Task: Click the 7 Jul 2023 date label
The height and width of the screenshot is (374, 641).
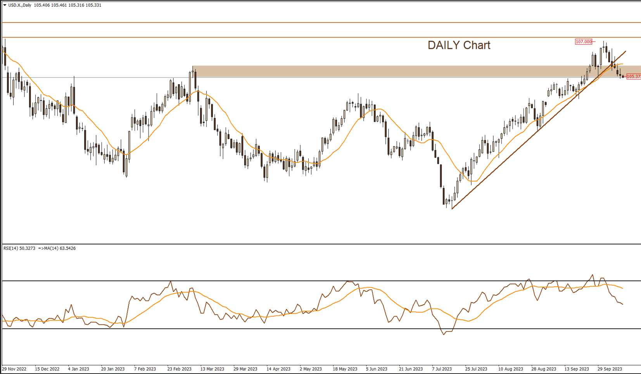Action: 442,369
